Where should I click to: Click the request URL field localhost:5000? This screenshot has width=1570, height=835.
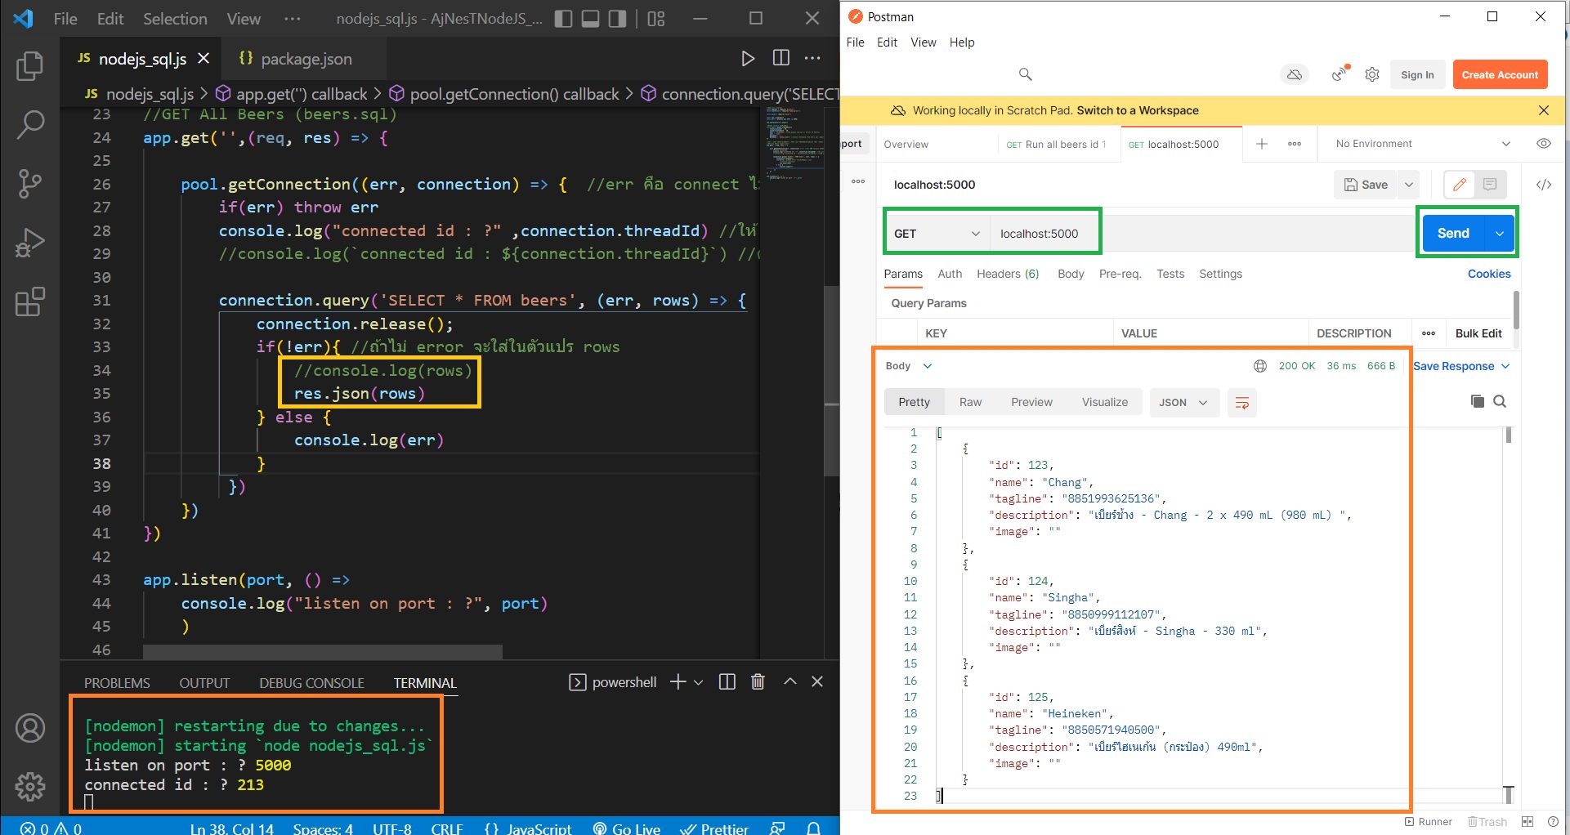point(1040,234)
